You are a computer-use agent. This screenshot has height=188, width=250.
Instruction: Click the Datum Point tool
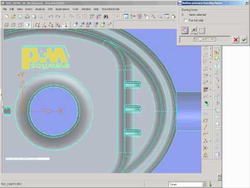pyautogui.click(x=205, y=140)
